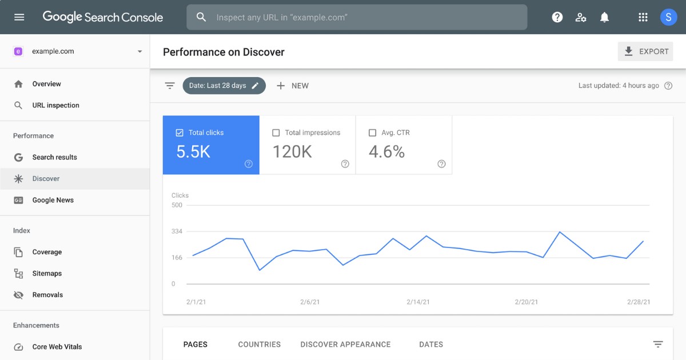
Task: Click the Search results sidebar icon
Action: pyautogui.click(x=19, y=157)
